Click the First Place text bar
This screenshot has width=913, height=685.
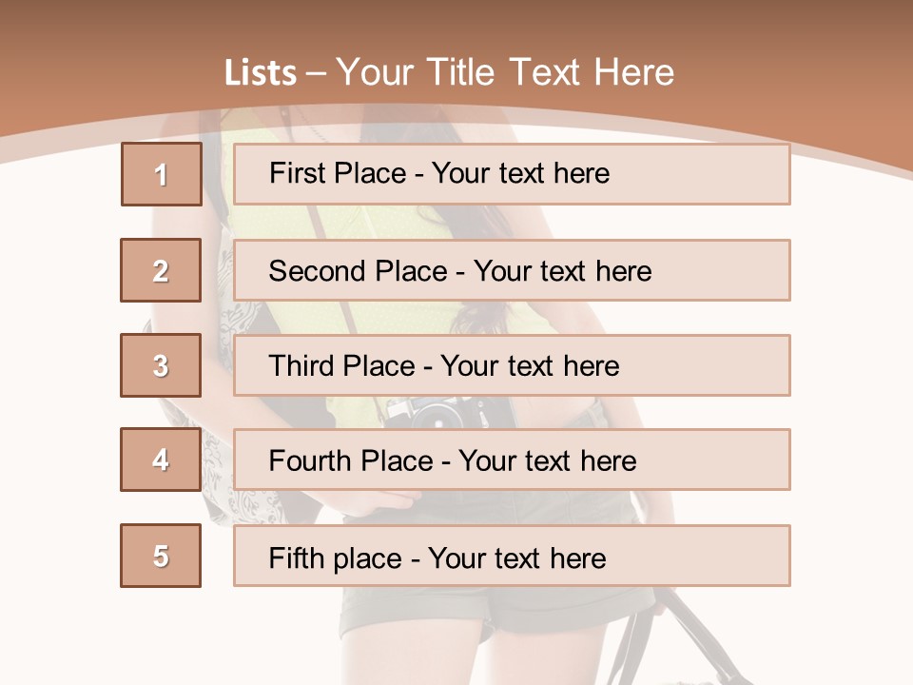512,174
